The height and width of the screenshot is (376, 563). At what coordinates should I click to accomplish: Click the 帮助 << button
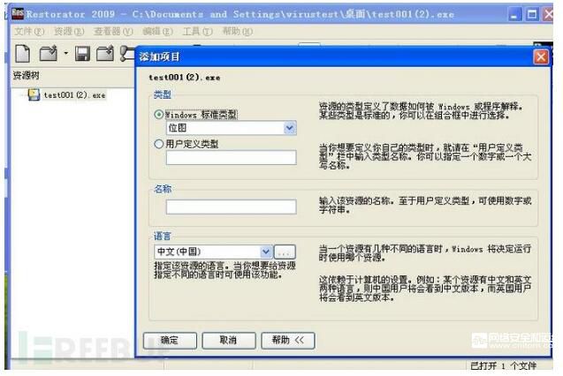[x=288, y=341]
